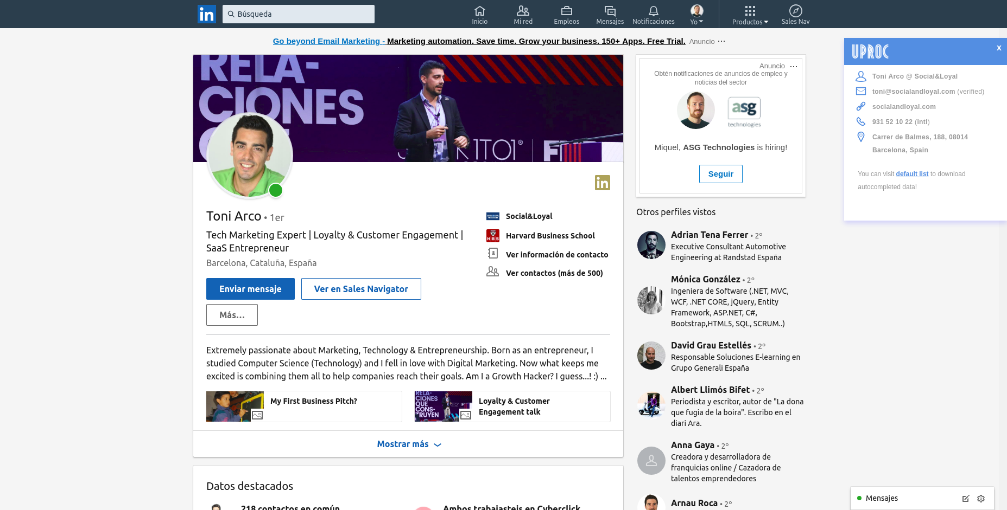
Task: Open Arnau Roca's profile
Action: point(694,503)
